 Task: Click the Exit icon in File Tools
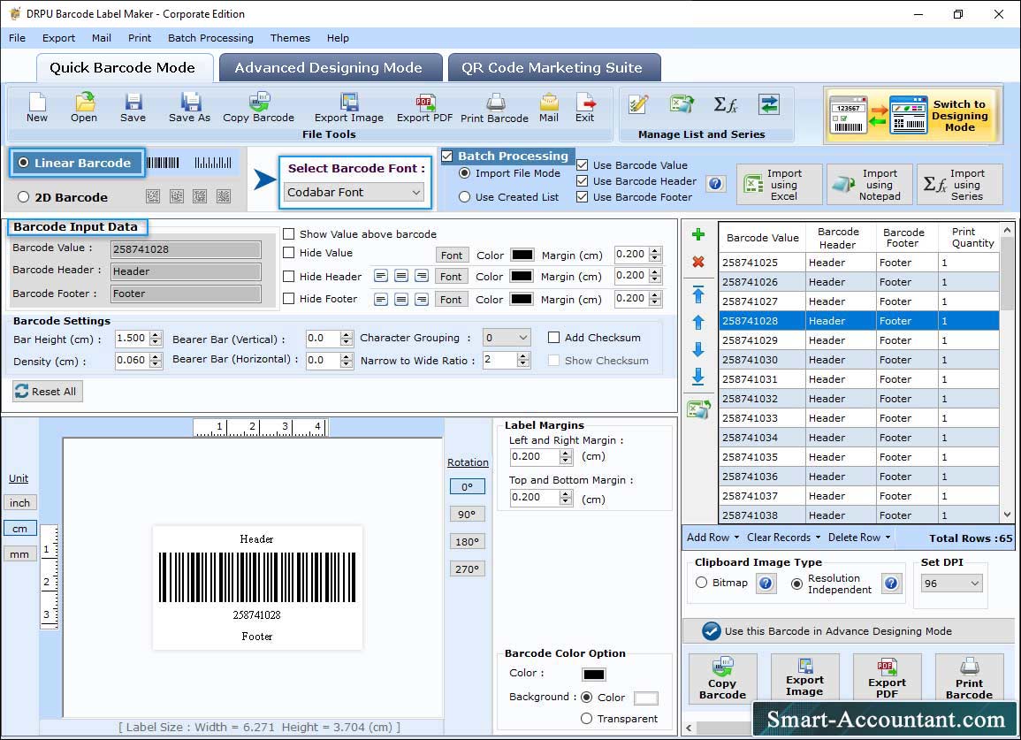[x=584, y=108]
